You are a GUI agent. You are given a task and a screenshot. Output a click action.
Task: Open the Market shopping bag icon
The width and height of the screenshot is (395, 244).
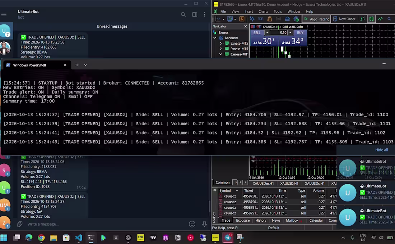[x=270, y=19]
